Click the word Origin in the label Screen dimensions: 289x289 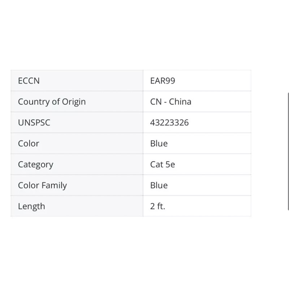[x=74, y=102]
